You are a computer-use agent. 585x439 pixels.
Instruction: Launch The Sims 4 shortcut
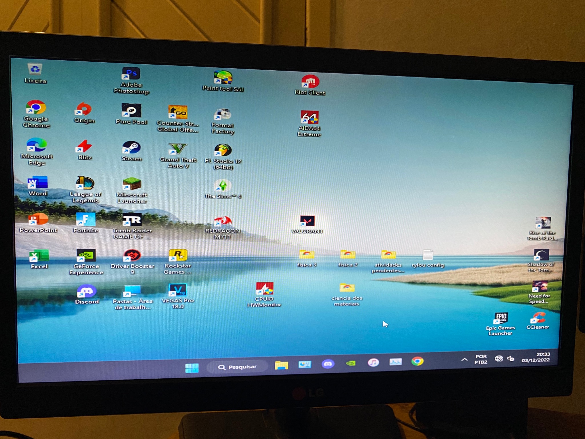[x=223, y=189]
